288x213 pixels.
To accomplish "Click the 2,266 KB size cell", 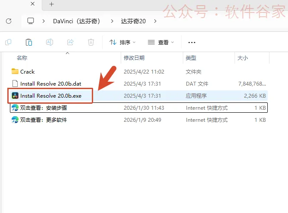I will [x=255, y=96].
